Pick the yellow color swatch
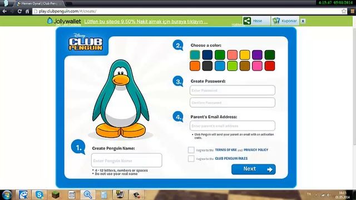This screenshot has width=356, height=200. pos(245,55)
